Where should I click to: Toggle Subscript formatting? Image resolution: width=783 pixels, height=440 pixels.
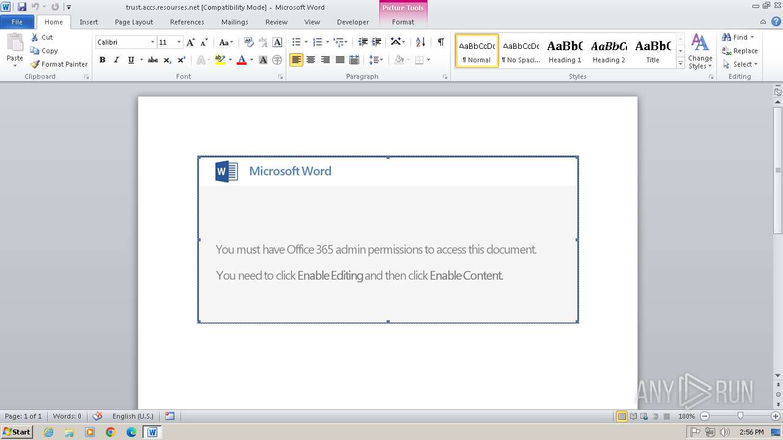point(168,60)
